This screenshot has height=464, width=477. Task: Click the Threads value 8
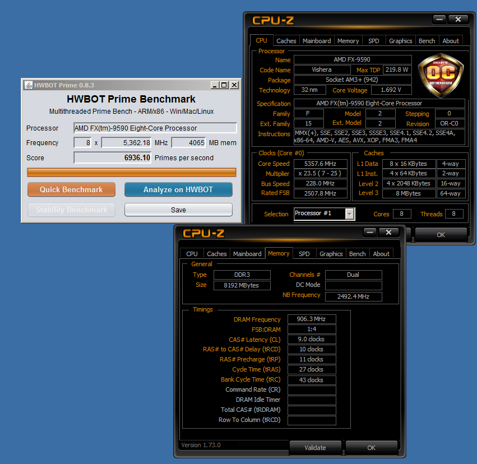click(454, 214)
